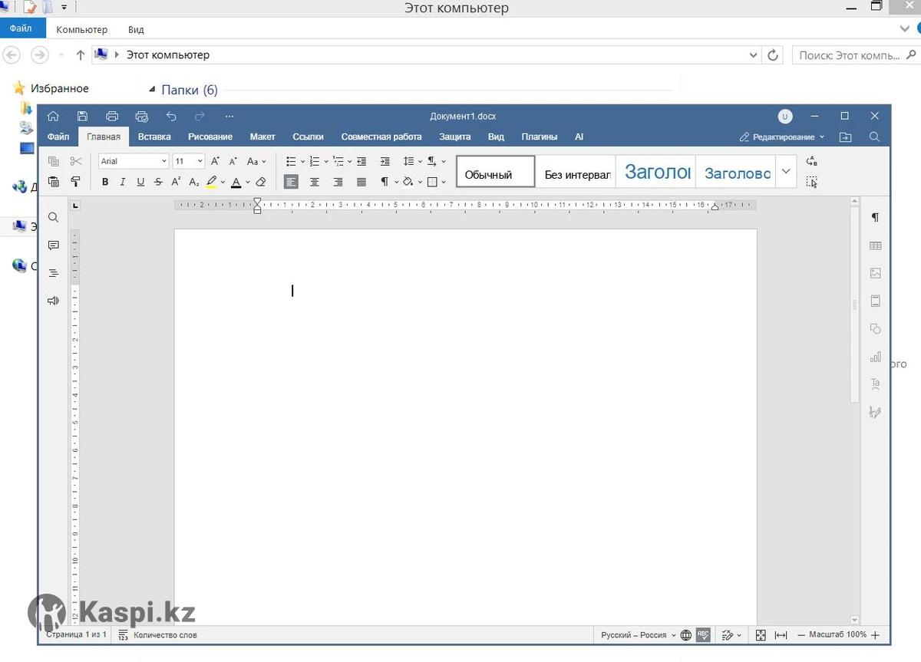The image size is (921, 662).
Task: Expand the paragraph styles gallery
Action: click(x=785, y=172)
